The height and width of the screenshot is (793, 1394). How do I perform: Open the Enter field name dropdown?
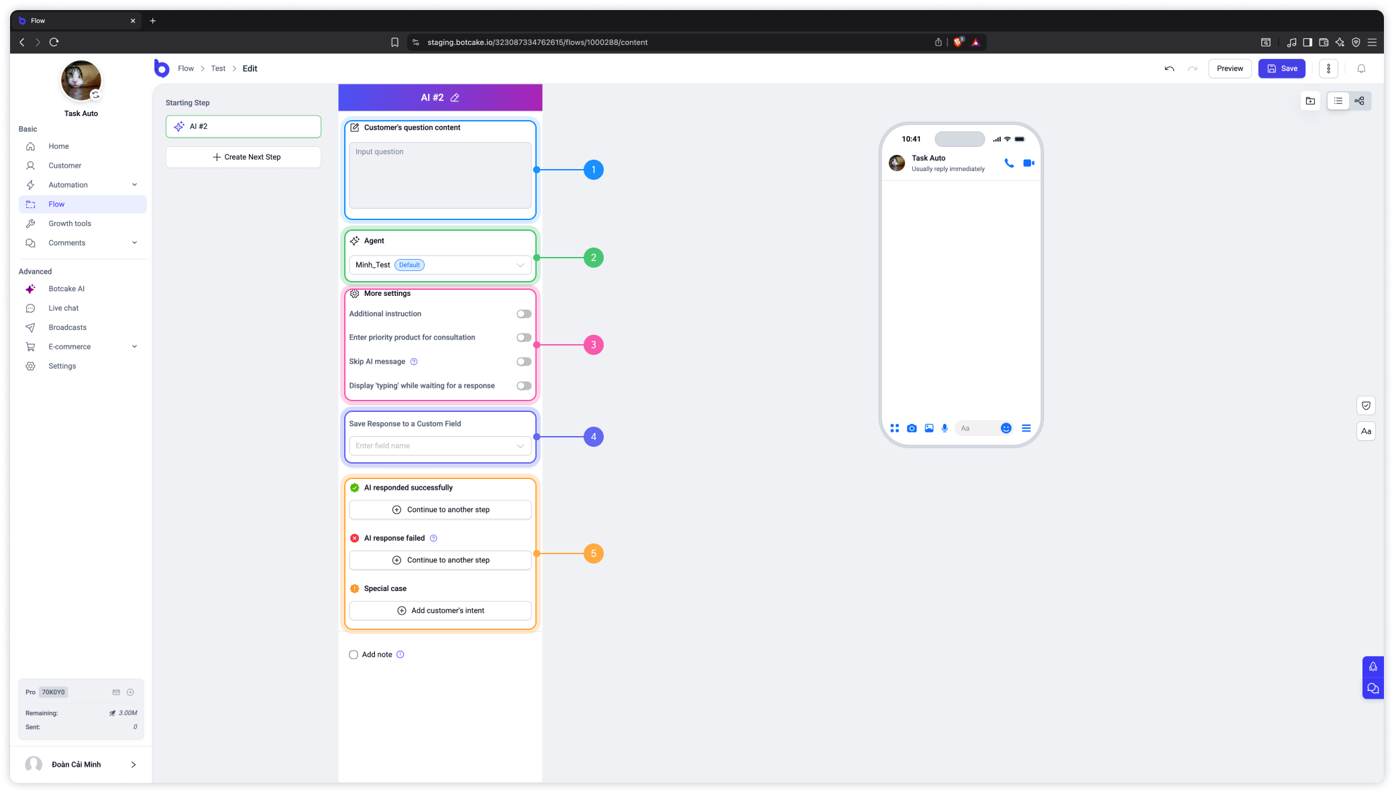pos(440,446)
